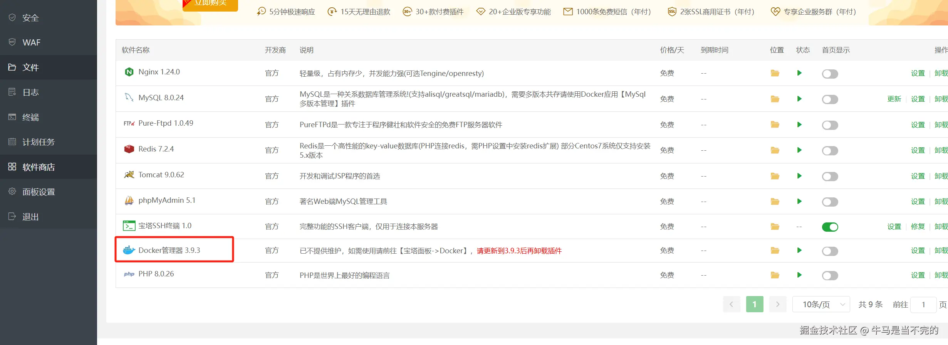
Task: Enable homepage display for Tomcat
Action: pyautogui.click(x=830, y=177)
